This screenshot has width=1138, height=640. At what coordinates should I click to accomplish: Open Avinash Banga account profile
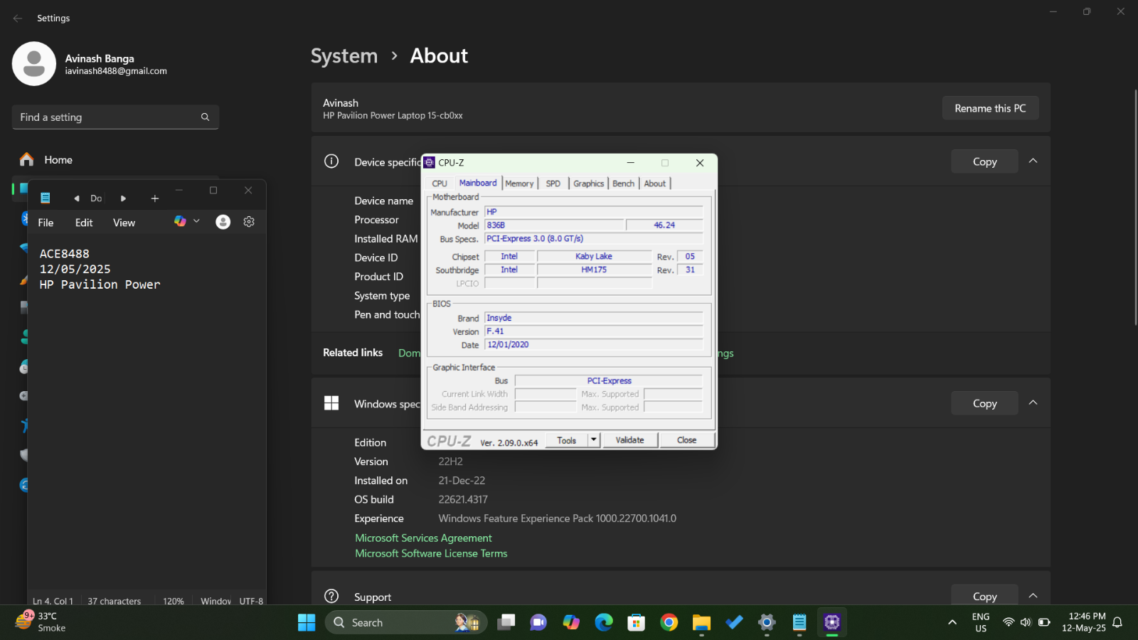click(90, 64)
